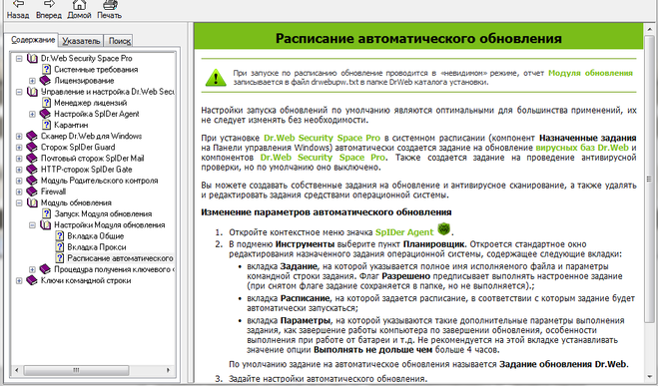Open the Системные требования help page icon
The image size is (658, 386).
point(46,69)
